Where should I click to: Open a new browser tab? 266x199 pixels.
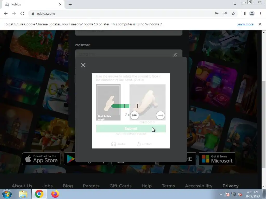tap(70, 4)
